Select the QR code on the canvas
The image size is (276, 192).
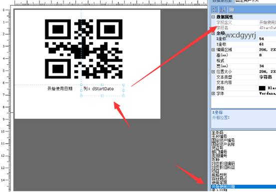coord(84,49)
